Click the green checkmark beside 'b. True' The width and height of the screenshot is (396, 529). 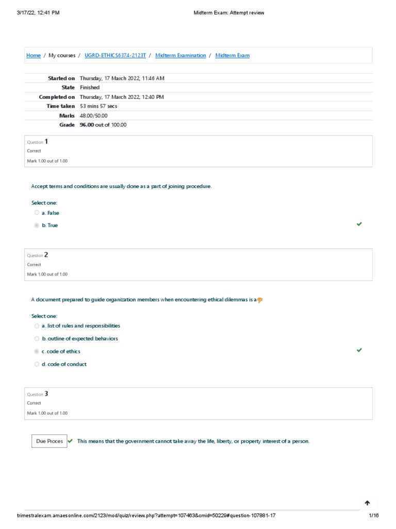click(x=359, y=224)
